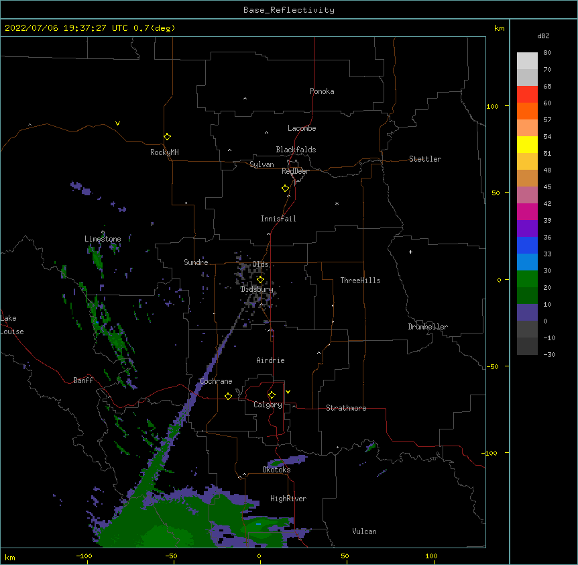578x565 pixels.
Task: Click the white plus marker west of Drumheller region
Action: (x=410, y=252)
